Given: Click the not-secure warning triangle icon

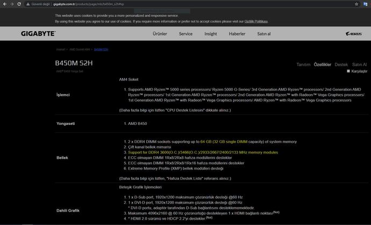Looking at the screenshot, I should tap(28, 4).
